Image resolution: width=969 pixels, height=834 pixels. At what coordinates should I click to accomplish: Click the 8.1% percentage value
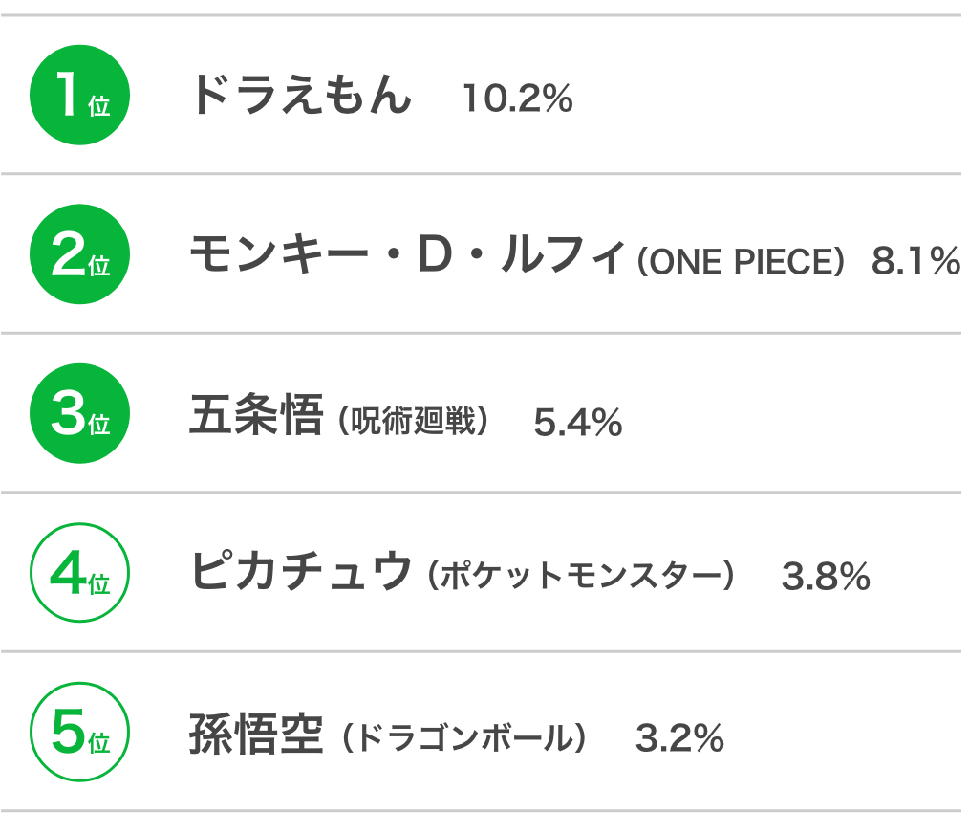(x=915, y=260)
